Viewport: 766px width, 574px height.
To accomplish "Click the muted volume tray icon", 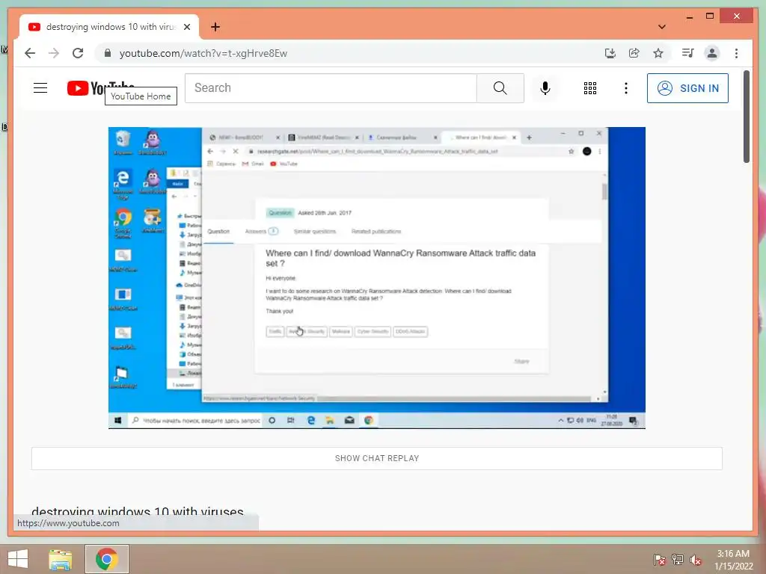I will point(696,559).
